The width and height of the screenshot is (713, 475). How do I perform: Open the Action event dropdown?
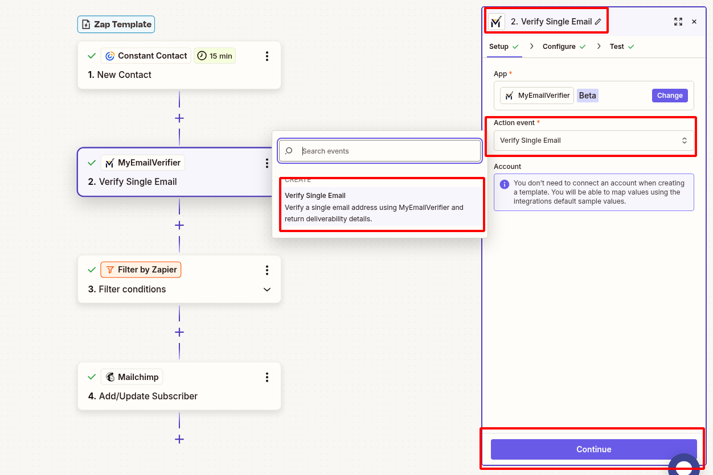[593, 141]
